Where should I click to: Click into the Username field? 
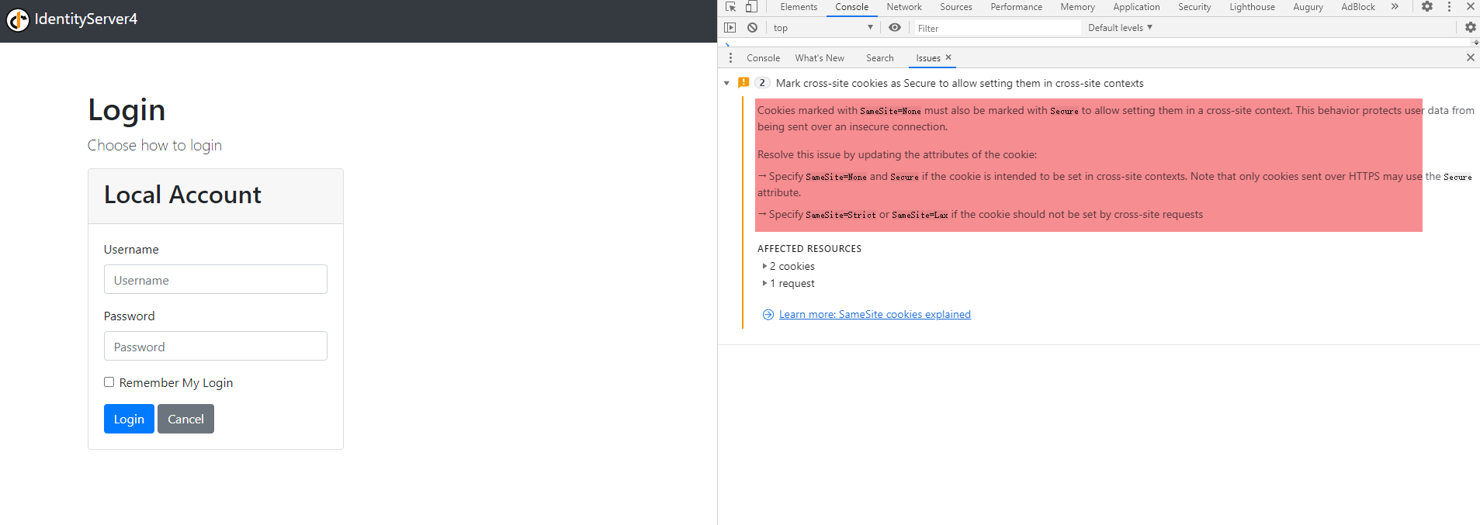coord(216,280)
